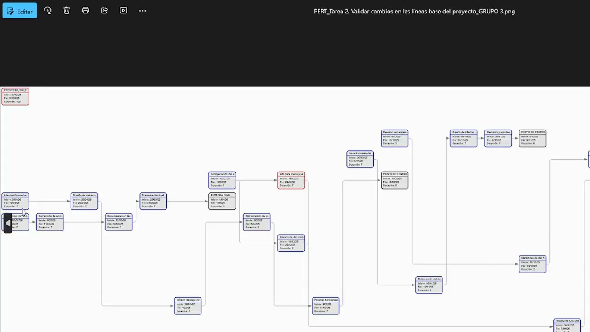Image resolution: width=590 pixels, height=332 pixels.
Task: Select the Identificación del P... node
Action: pyautogui.click(x=532, y=264)
